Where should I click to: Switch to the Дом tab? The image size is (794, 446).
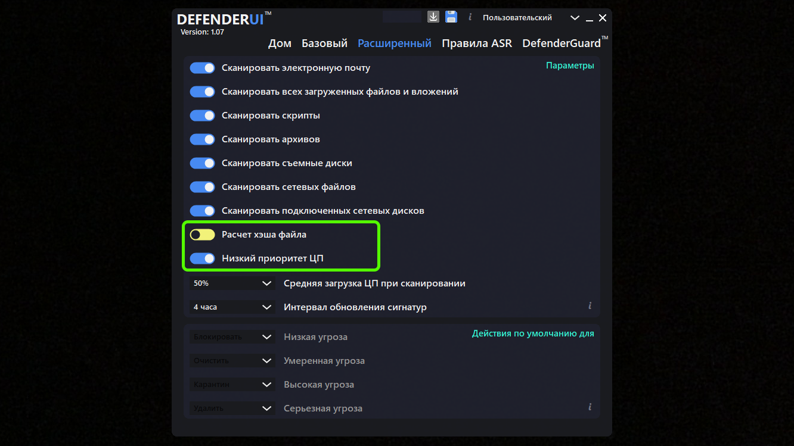pos(280,43)
